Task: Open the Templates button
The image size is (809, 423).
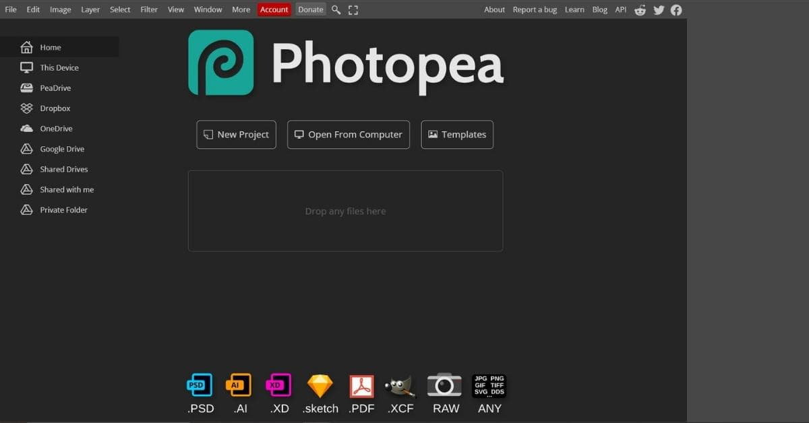Action: point(457,135)
